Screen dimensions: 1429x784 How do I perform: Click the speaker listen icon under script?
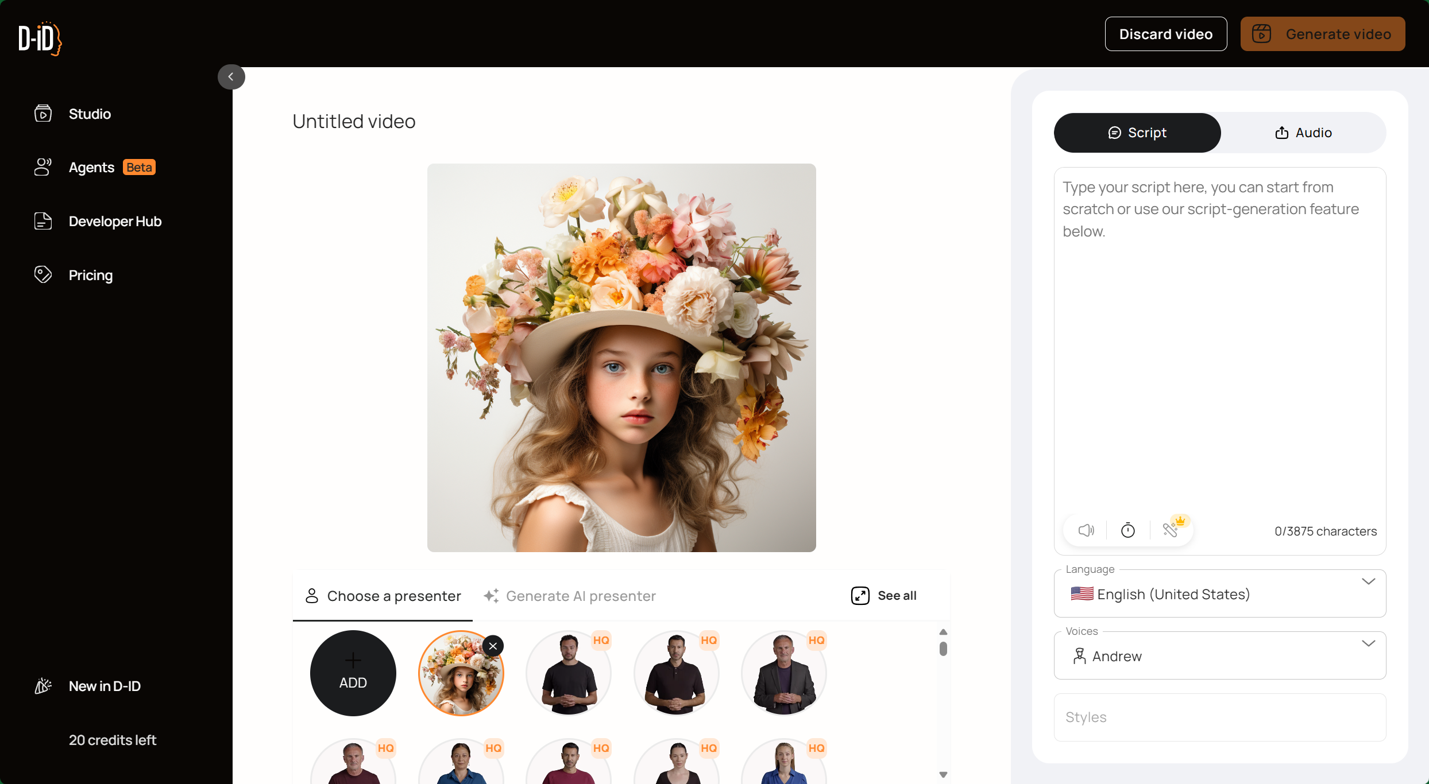tap(1086, 530)
